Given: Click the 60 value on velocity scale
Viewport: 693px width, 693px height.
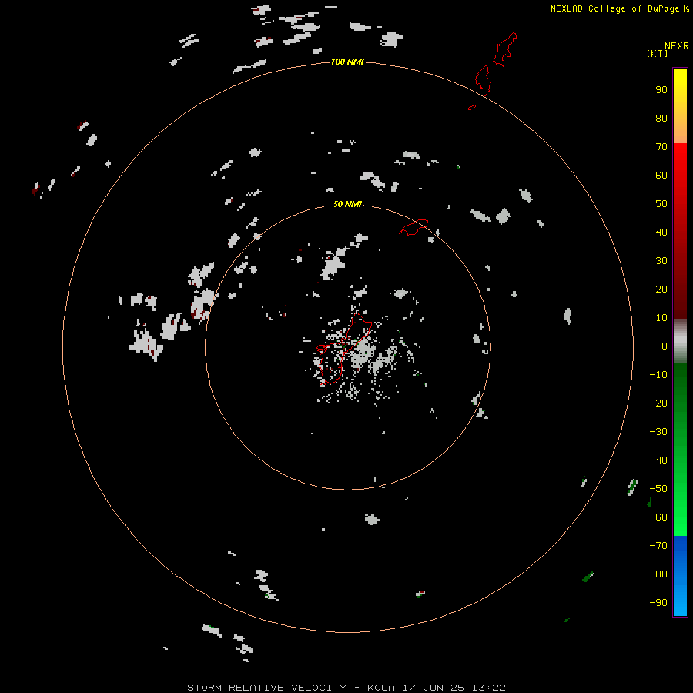Looking at the screenshot, I should (661, 175).
